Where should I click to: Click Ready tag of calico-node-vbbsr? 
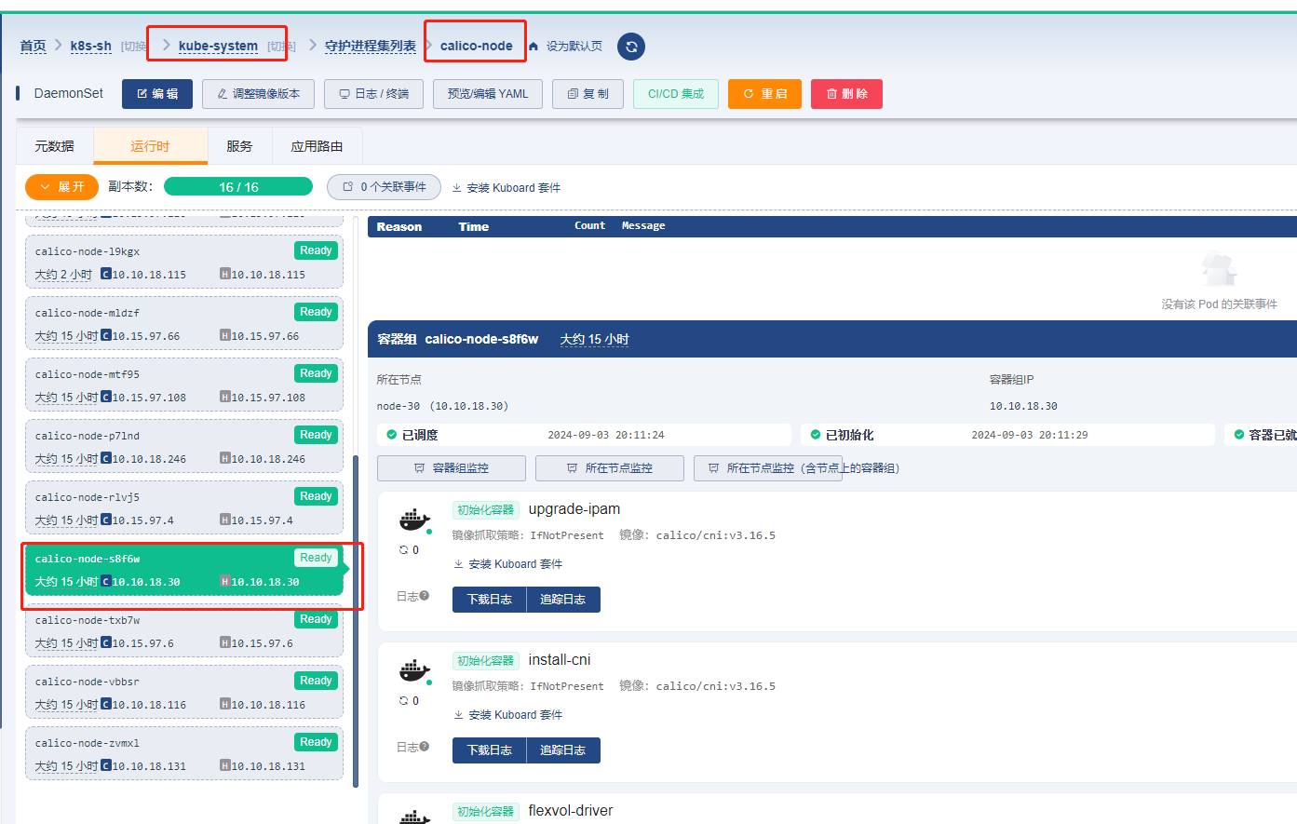[x=316, y=681]
